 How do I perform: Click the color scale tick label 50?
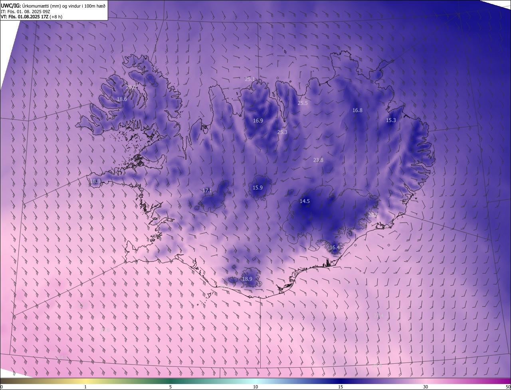(x=508, y=387)
